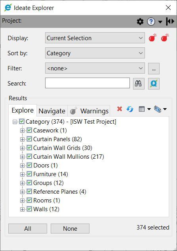Click in the Search text field
177x251 pixels.
tap(88, 83)
